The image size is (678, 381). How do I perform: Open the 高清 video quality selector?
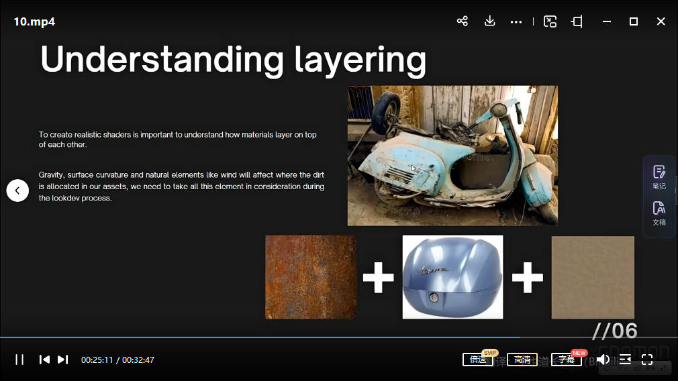point(522,360)
